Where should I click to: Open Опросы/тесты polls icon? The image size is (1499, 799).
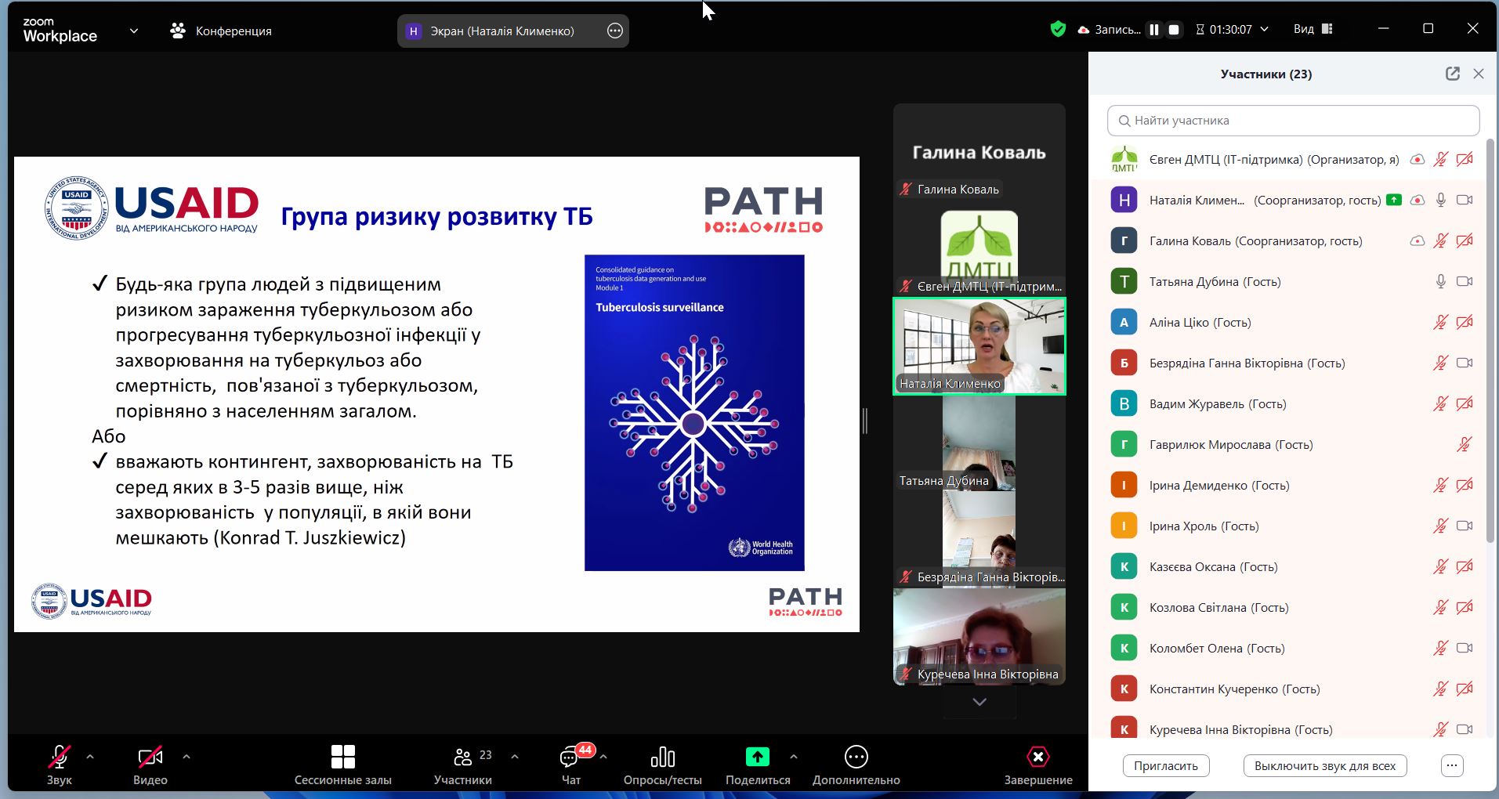[x=662, y=757]
